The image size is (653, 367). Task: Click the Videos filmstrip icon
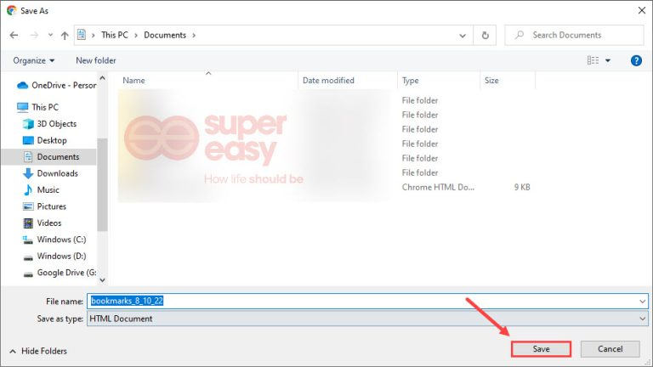28,223
